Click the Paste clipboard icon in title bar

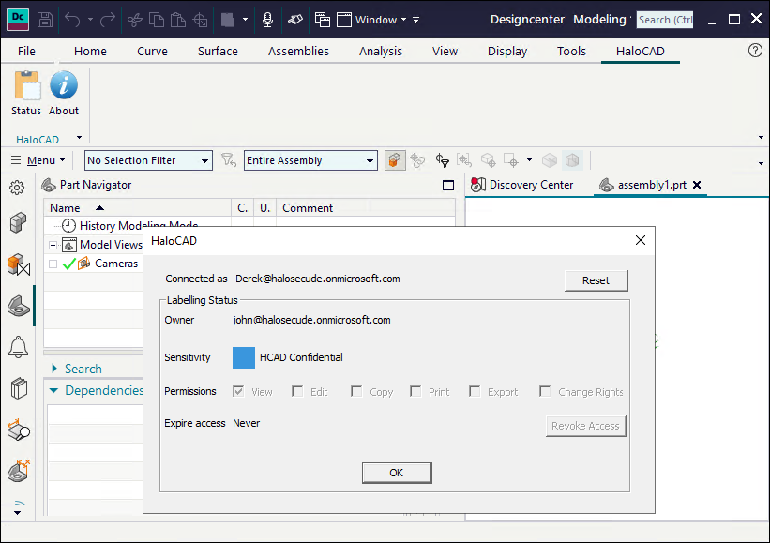click(178, 20)
